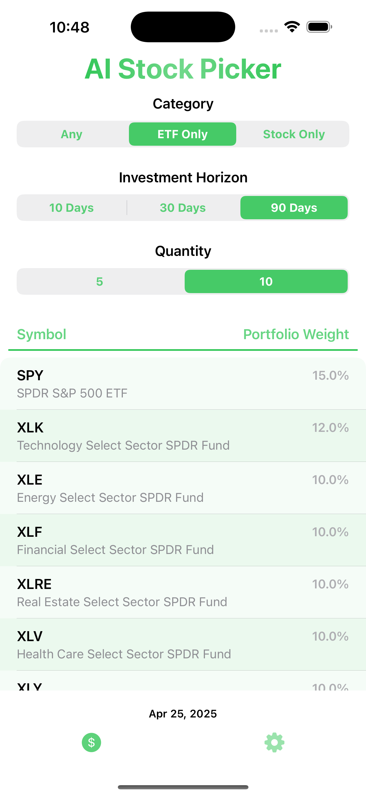Select the XLV Health Care row
Viewport: 366px width, 796px height.
pyautogui.click(x=183, y=644)
